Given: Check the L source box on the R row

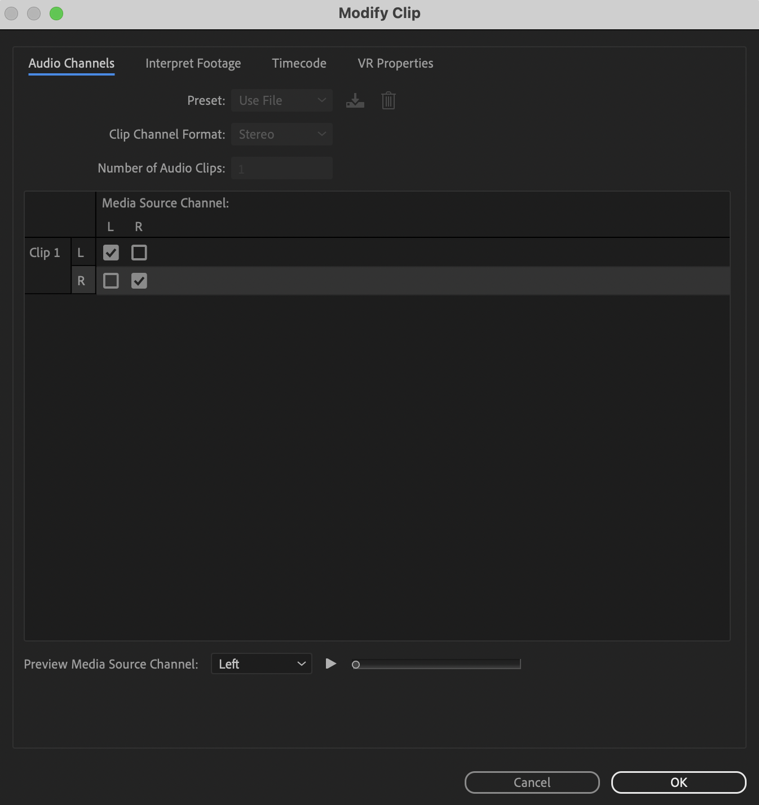Looking at the screenshot, I should click(x=111, y=280).
